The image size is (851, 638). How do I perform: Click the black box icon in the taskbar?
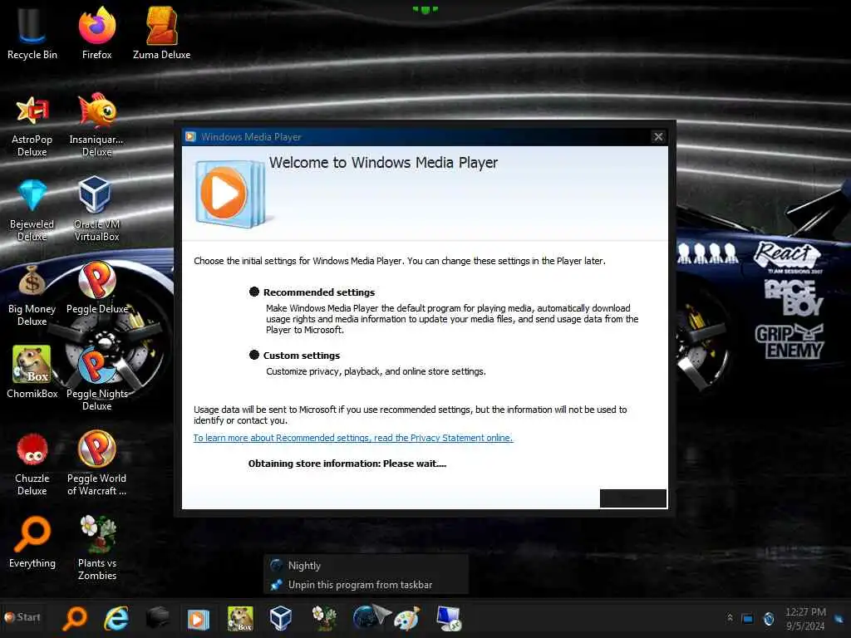(158, 618)
